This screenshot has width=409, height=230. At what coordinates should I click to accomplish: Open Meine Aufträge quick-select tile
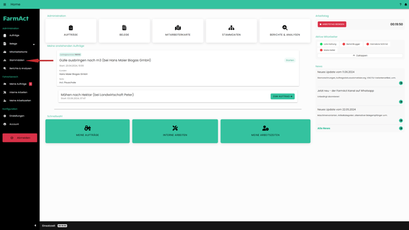click(x=87, y=131)
